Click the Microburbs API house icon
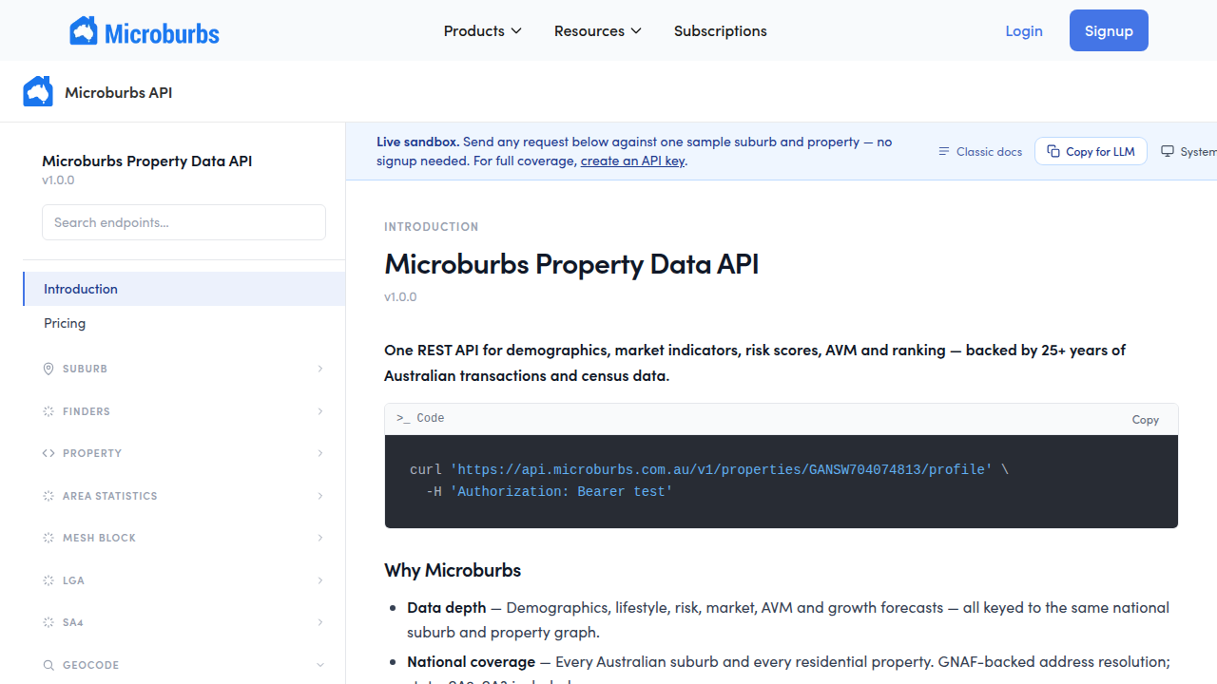 coord(38,92)
